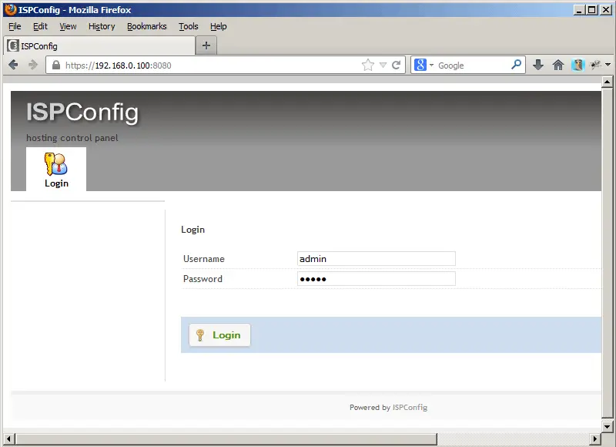This screenshot has width=616, height=447.
Task: Open the Tools menu
Action: (188, 26)
